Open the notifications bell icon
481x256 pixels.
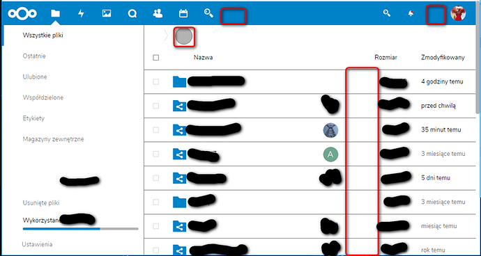click(411, 13)
